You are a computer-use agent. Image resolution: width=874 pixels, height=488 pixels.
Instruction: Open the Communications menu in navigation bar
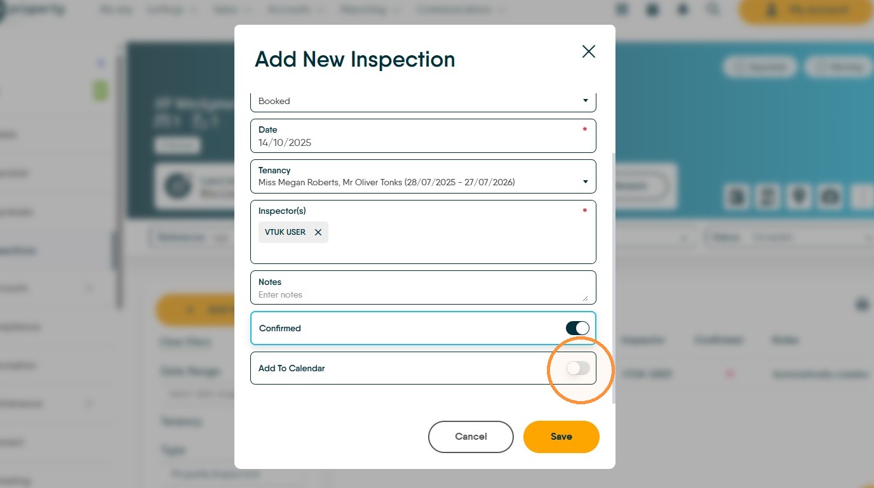(x=461, y=10)
